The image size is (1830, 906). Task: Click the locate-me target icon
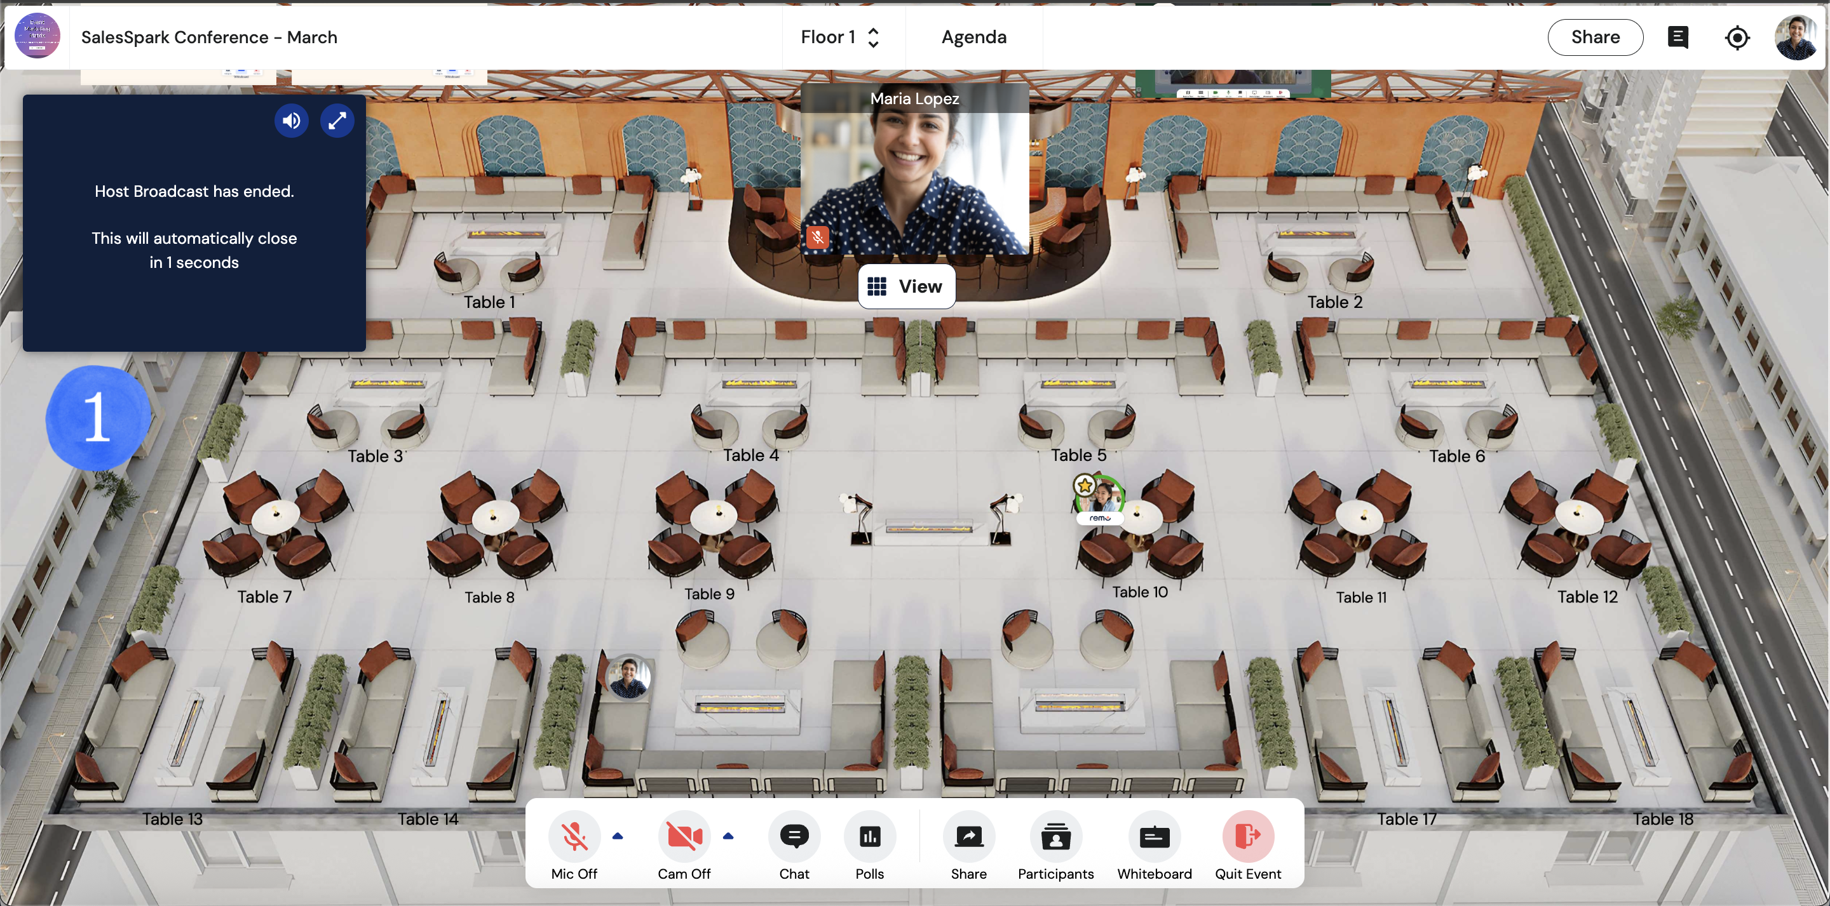1736,37
